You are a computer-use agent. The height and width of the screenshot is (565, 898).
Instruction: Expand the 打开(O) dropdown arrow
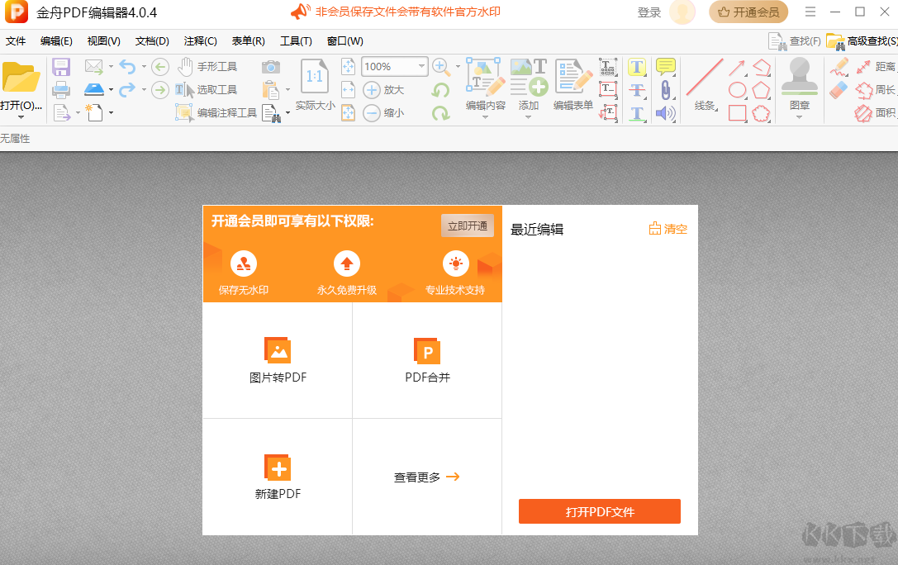[x=21, y=115]
